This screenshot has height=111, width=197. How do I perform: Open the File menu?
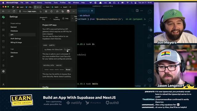tap(22, 3)
